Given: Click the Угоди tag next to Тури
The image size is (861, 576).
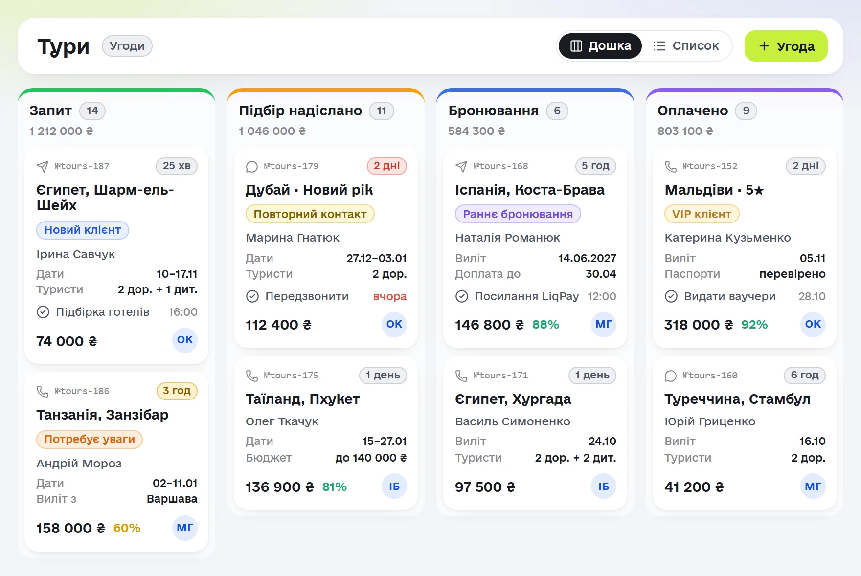Looking at the screenshot, I should pyautogui.click(x=127, y=46).
